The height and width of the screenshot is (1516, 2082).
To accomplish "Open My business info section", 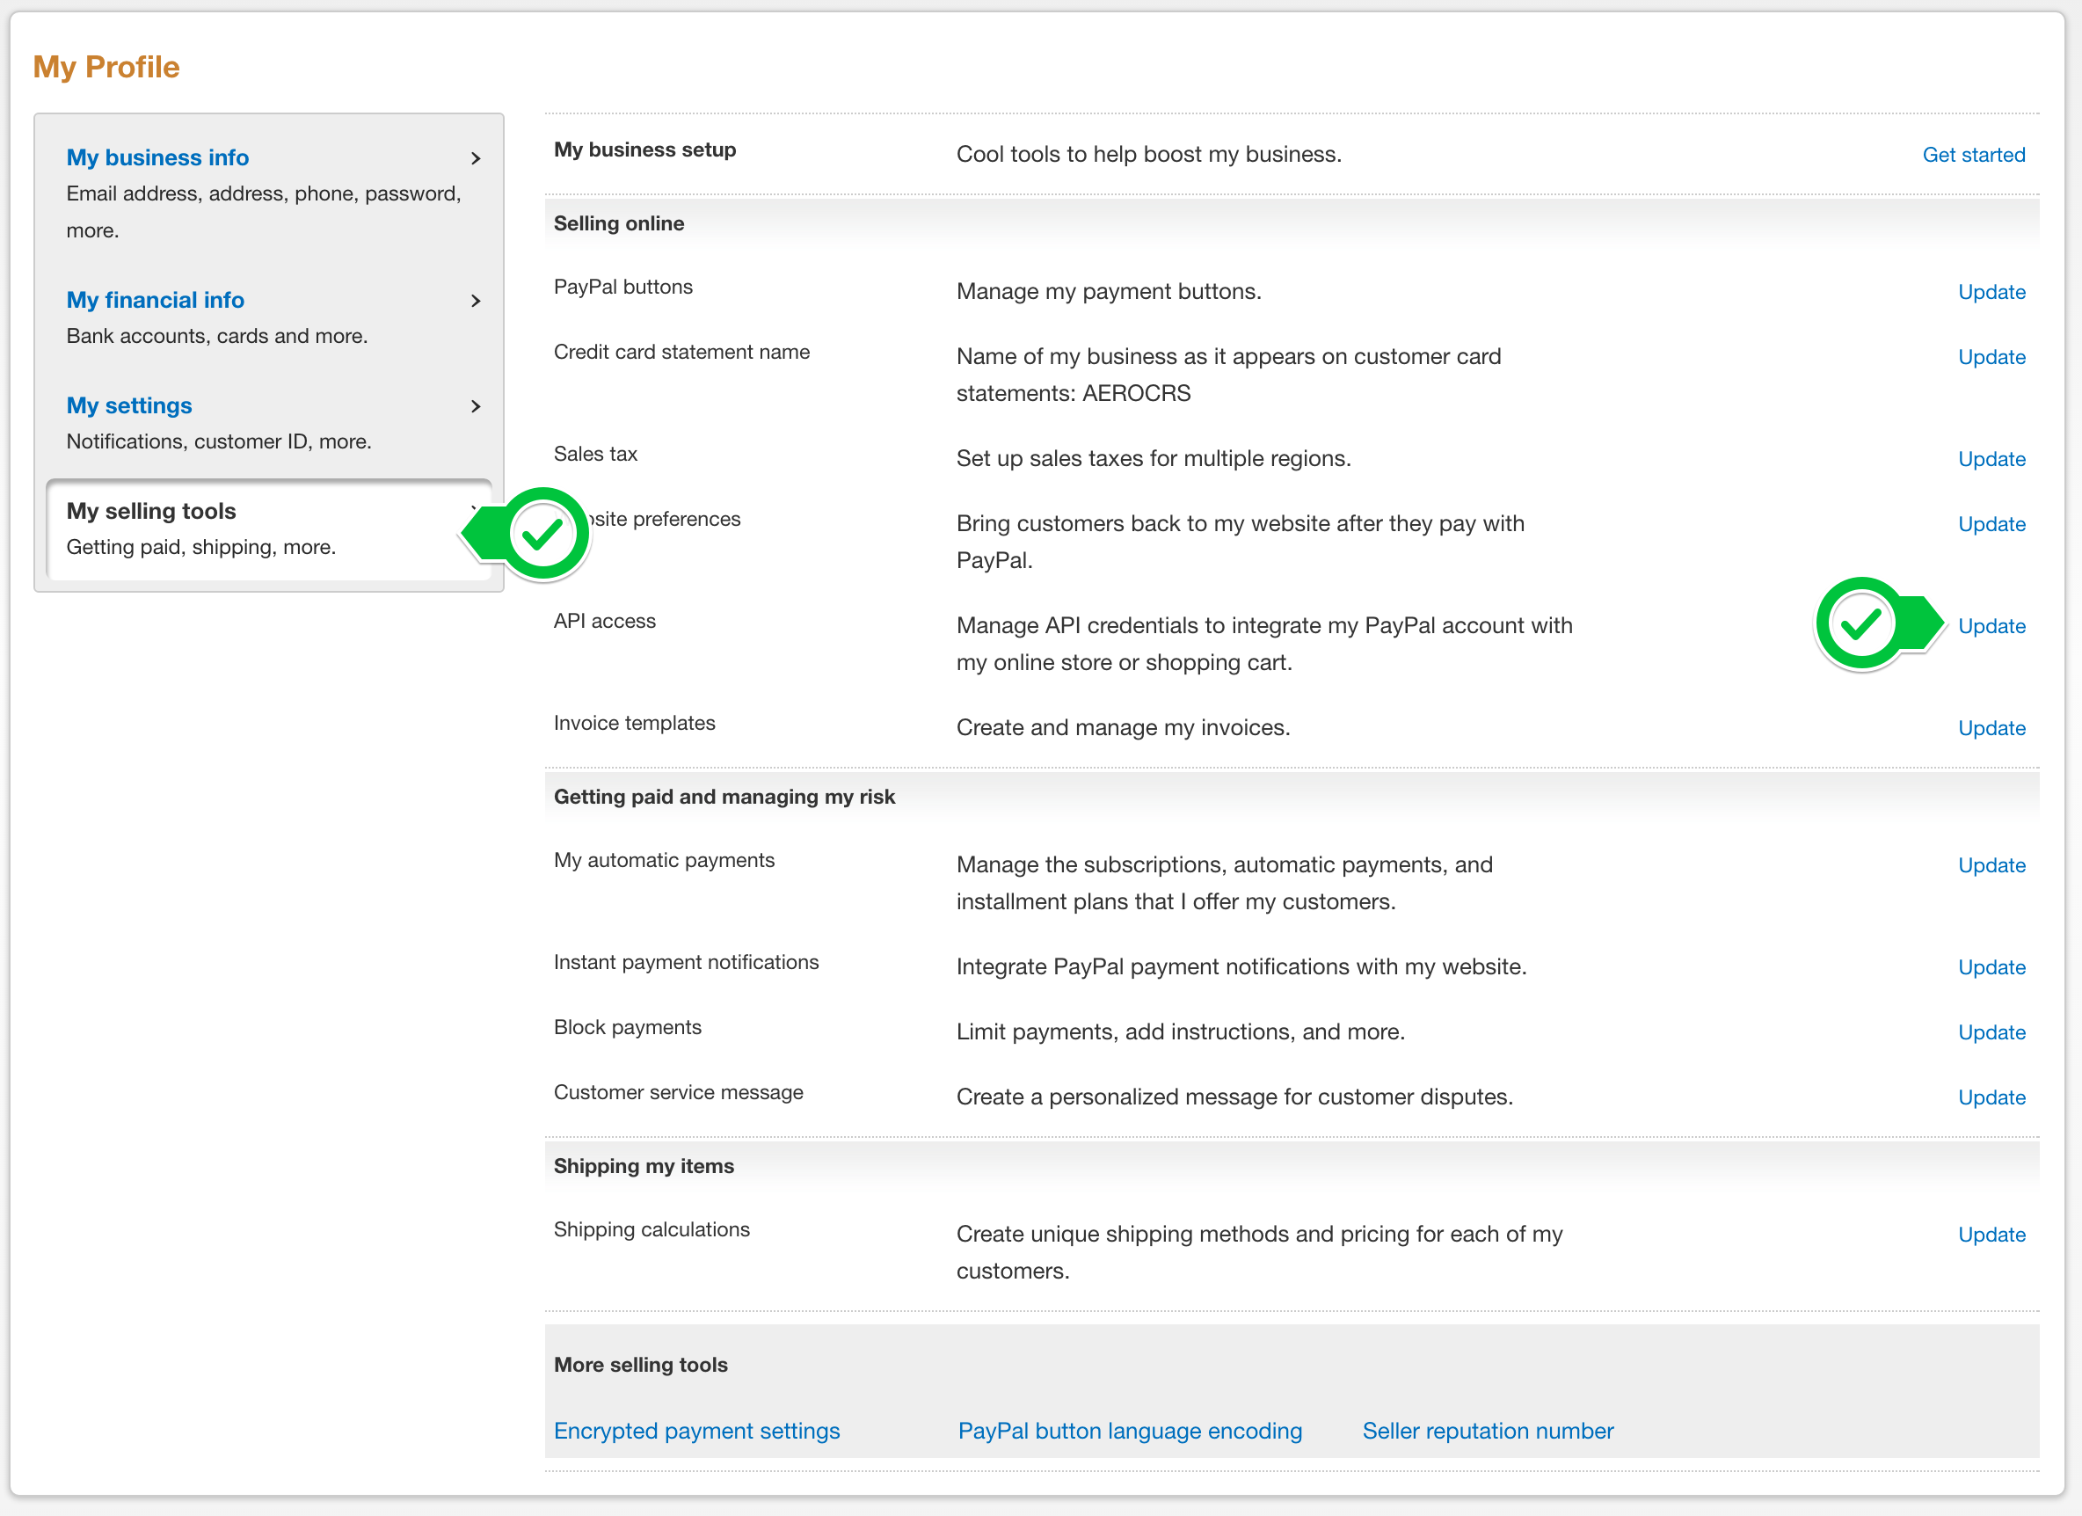I will click(157, 158).
